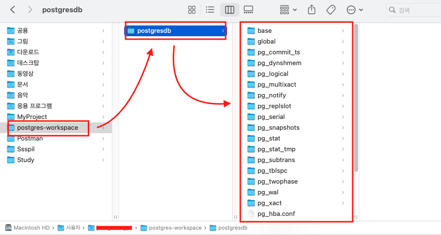This screenshot has width=441, height=235.
Task: Click the pg_notify folder icon
Action: point(251,95)
